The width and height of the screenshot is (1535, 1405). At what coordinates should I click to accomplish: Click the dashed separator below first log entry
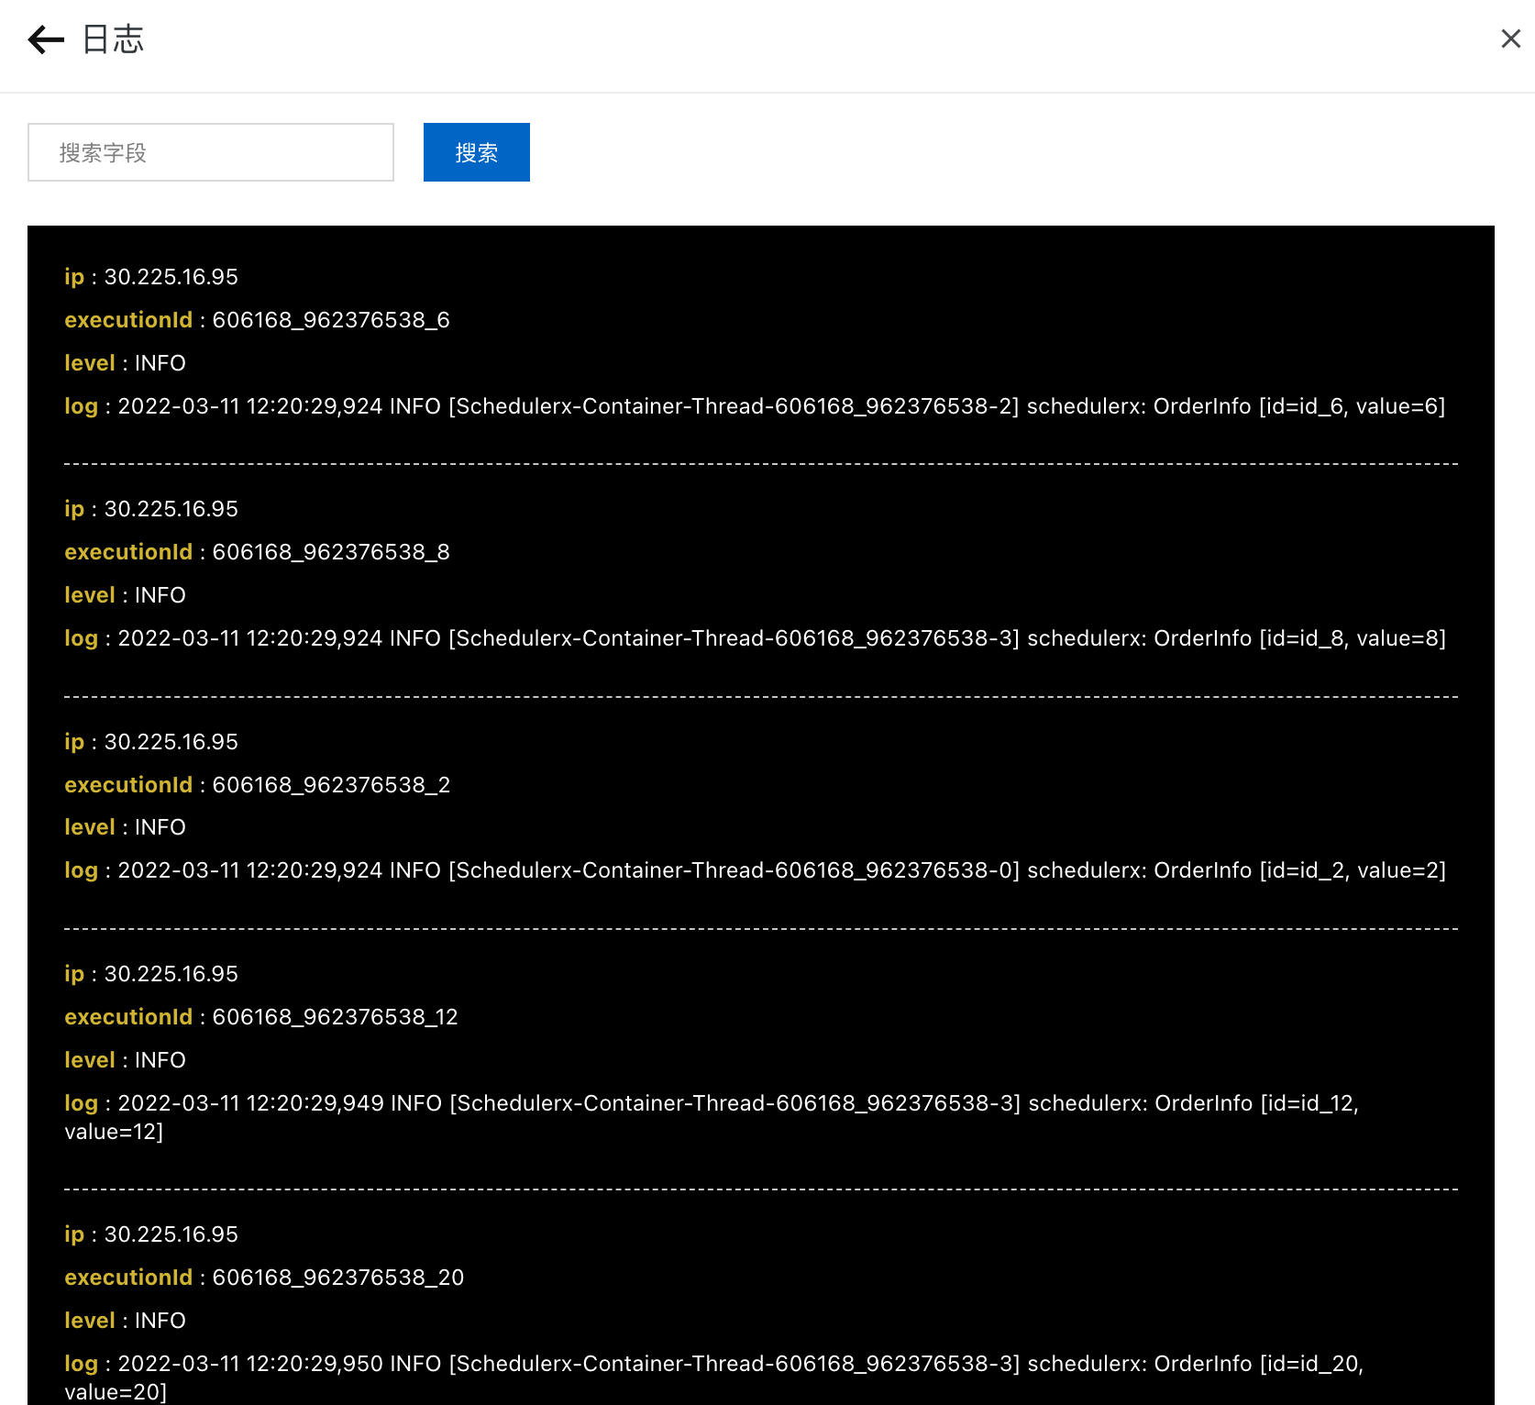click(x=761, y=464)
